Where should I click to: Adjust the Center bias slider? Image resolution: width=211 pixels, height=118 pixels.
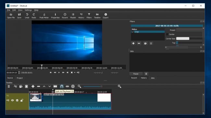(189, 38)
